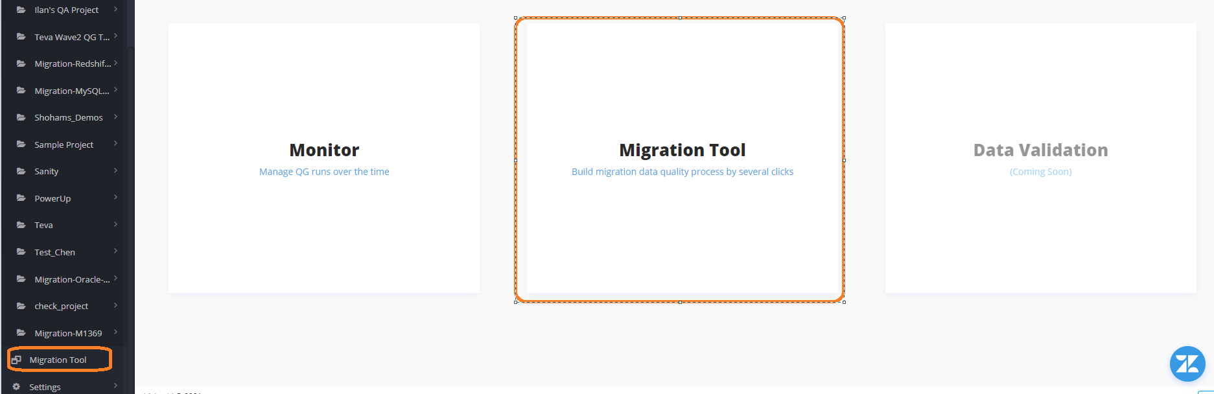This screenshot has width=1214, height=394.
Task: Open Migration-Redshif... project label
Action: 73,64
